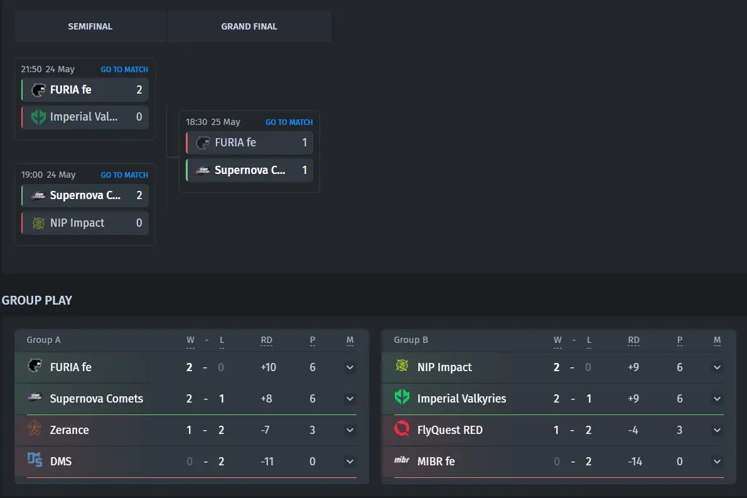Open Go To Match for Grand Final
Viewport: 747px width, 498px height.
click(x=289, y=122)
